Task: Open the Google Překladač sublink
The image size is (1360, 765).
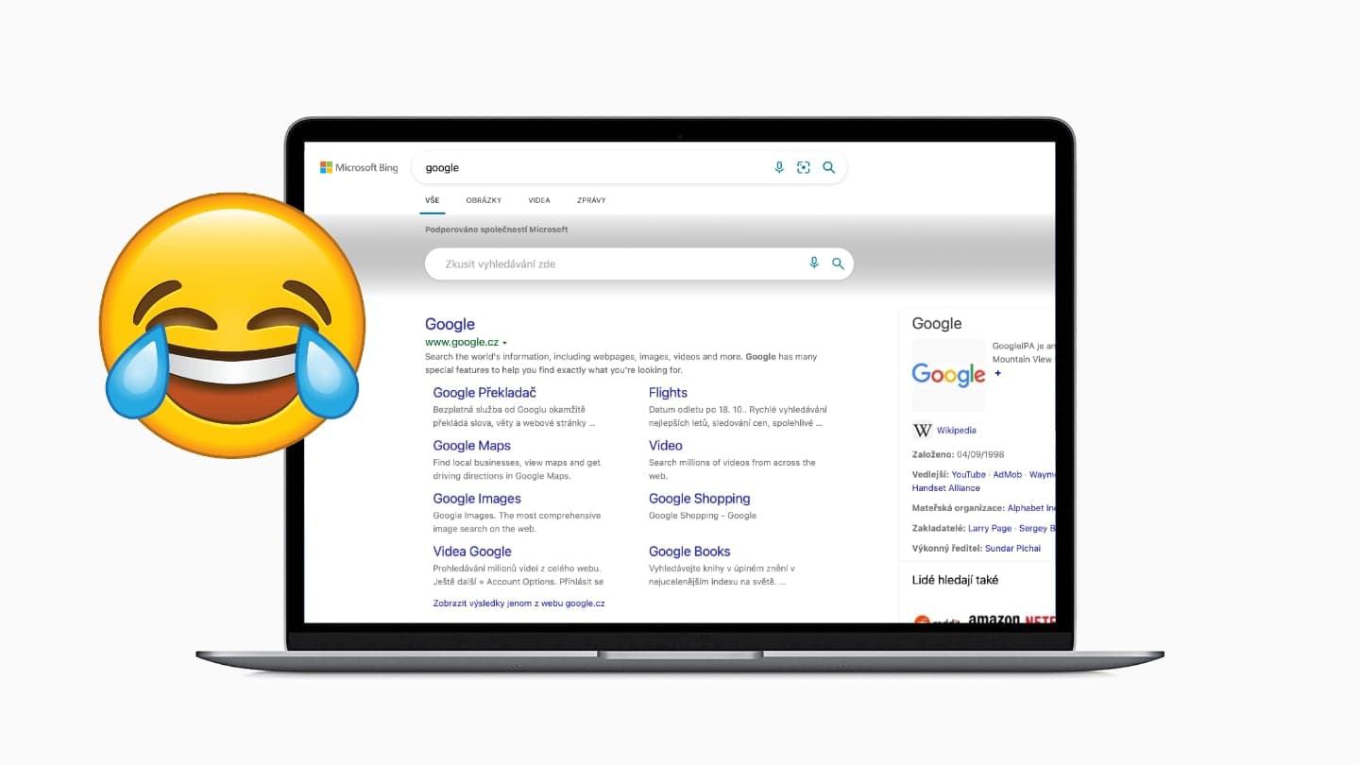Action: [x=484, y=393]
